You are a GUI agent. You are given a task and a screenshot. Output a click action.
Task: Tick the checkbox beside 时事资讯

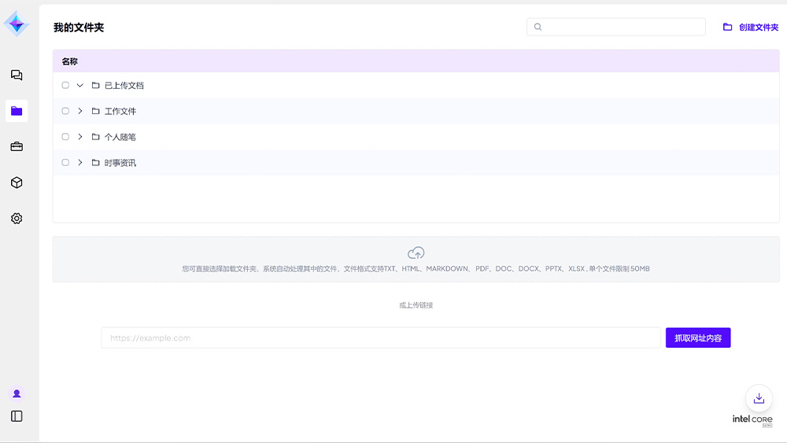65,163
